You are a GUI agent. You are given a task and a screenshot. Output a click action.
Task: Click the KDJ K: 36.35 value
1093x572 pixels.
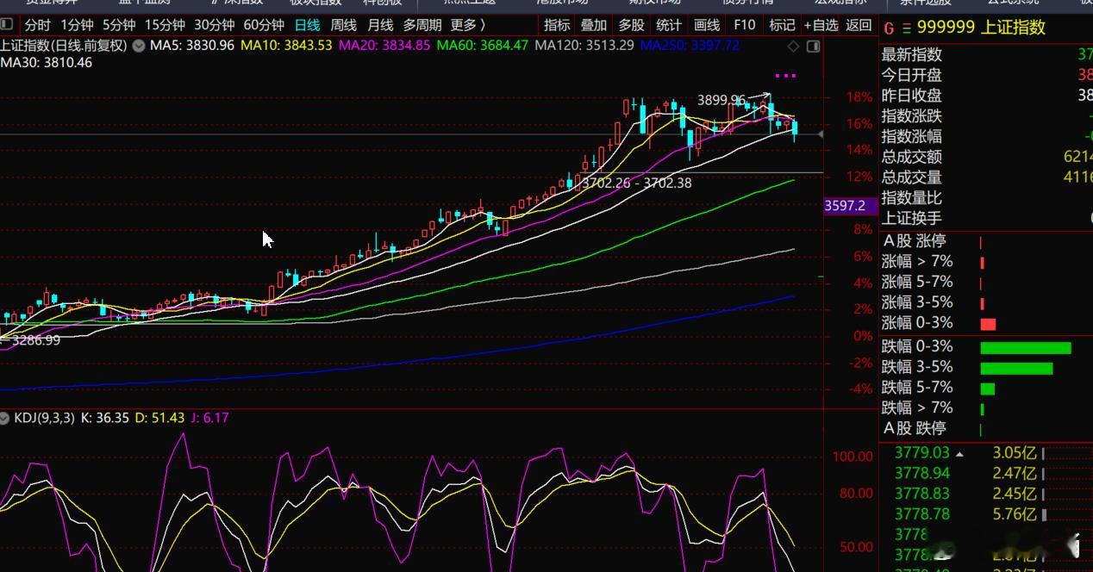(x=104, y=418)
